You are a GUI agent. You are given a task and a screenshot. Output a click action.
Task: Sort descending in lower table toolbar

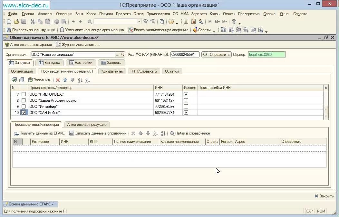[x=163, y=134]
